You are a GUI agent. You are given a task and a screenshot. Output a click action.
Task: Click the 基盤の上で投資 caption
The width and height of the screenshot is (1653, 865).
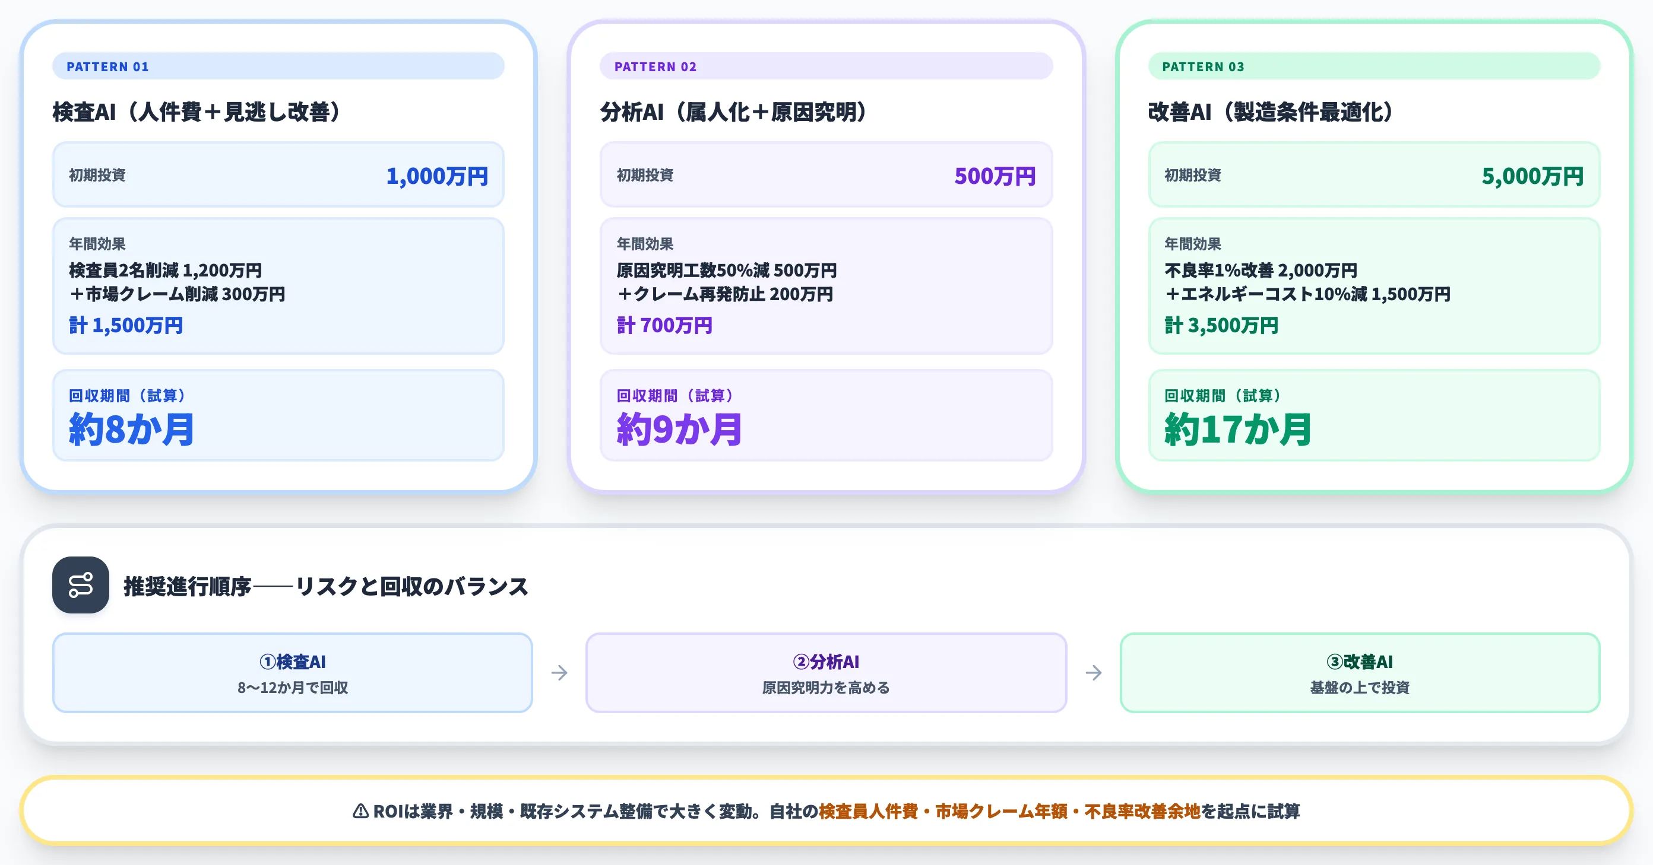pos(1360,688)
